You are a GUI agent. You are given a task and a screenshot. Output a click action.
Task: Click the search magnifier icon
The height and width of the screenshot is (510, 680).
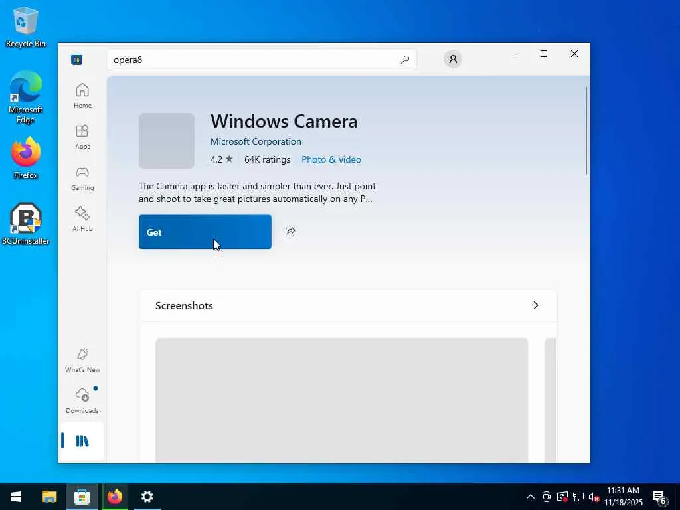405,60
